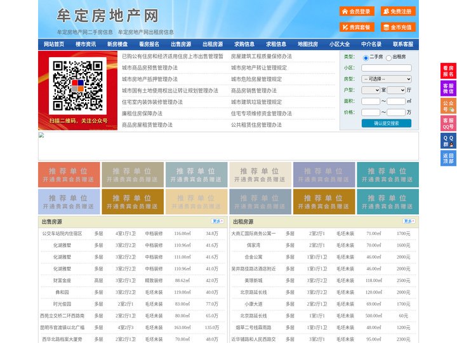This screenshot has width=457, height=343.
Task: Go to 网站首页 in the nav bar
Action: [54, 44]
